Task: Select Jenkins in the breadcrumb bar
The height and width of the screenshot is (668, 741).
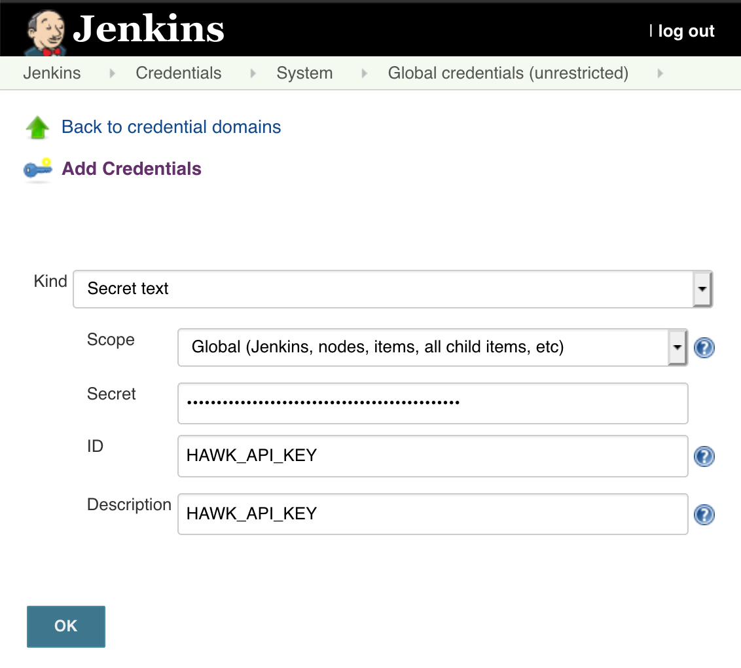Action: click(52, 73)
